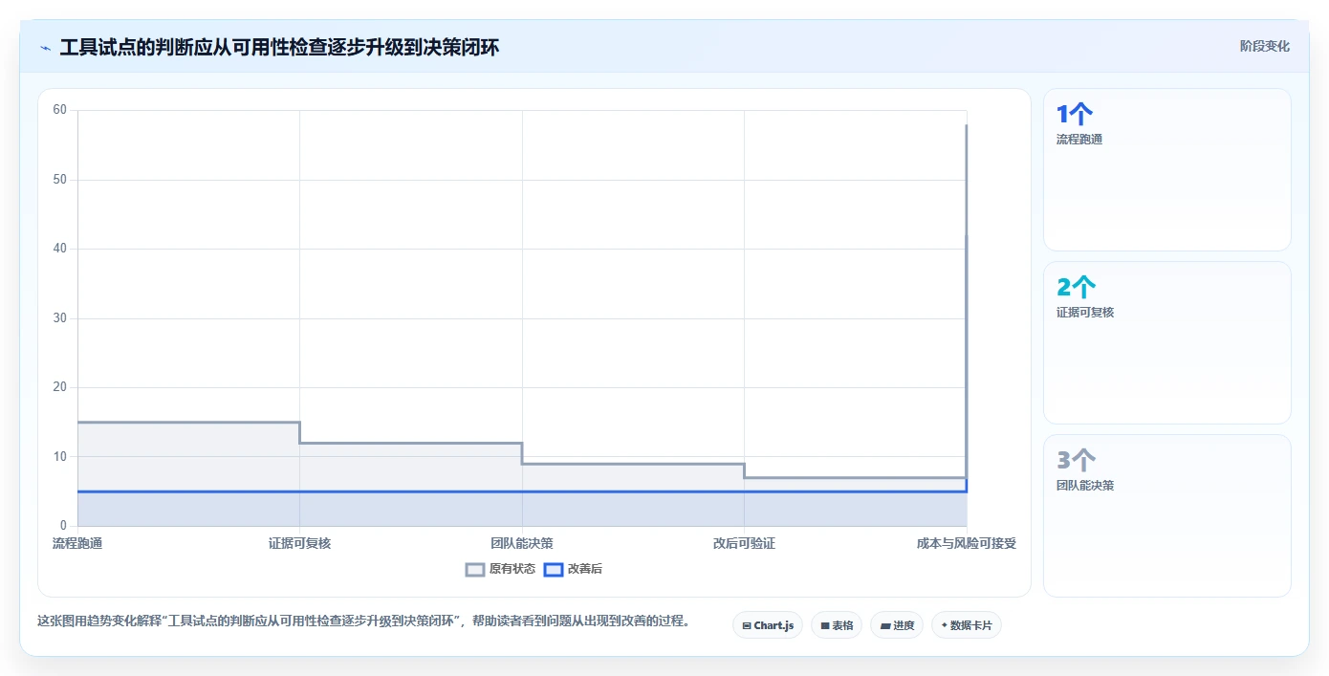Click the 60 y-axis tick label
Image resolution: width=1329 pixels, height=676 pixels.
(60, 110)
